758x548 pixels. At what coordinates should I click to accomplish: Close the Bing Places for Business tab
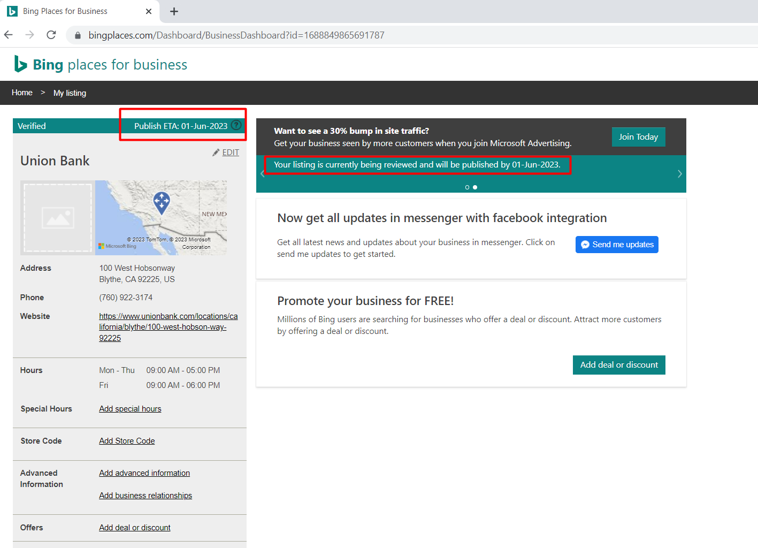point(149,11)
